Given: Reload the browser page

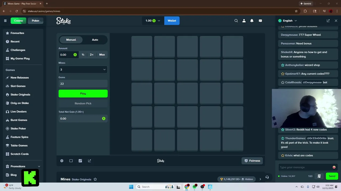Looking at the screenshot, I should coord(17,11).
